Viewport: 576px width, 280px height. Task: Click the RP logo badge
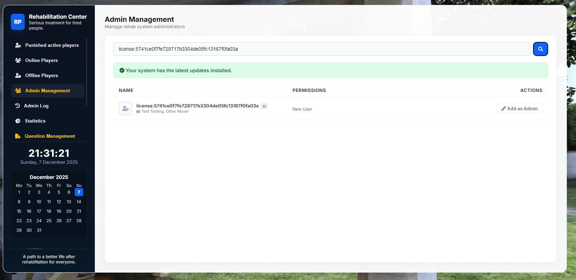click(x=18, y=22)
